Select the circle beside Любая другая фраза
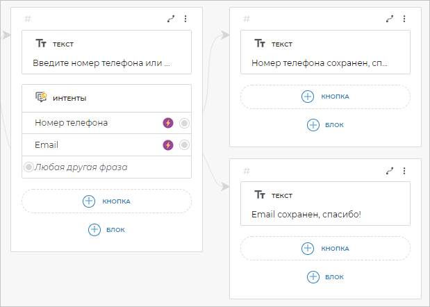The image size is (430, 307). tap(28, 167)
